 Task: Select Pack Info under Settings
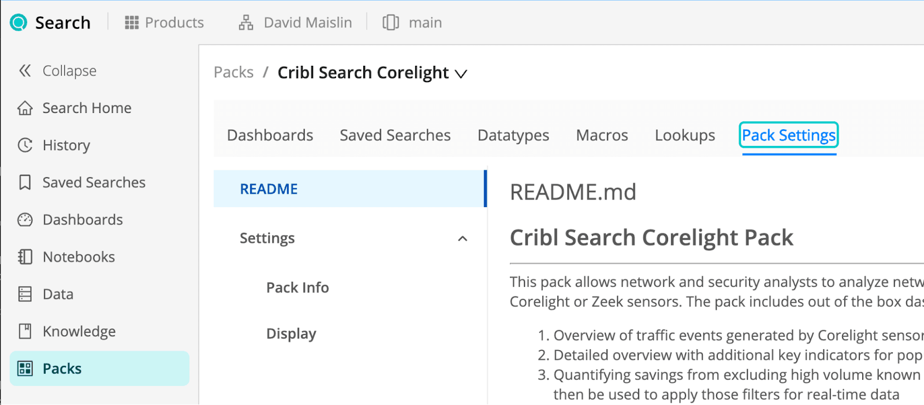(297, 287)
